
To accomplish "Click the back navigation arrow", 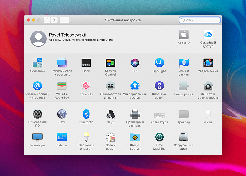I will point(47,20).
